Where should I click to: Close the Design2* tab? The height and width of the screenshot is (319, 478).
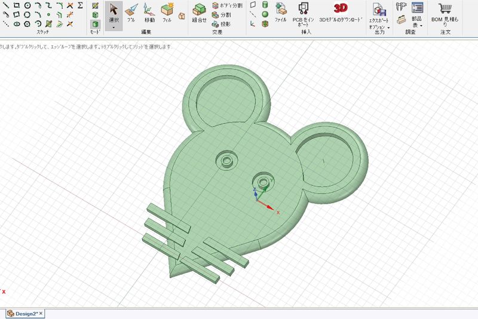tap(41, 313)
